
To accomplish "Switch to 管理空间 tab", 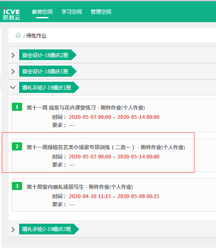I will point(101,12).
